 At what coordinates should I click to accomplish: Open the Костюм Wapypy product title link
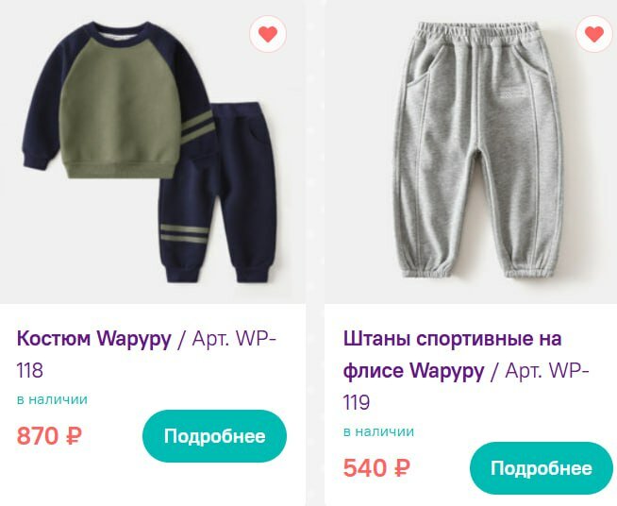[94, 338]
